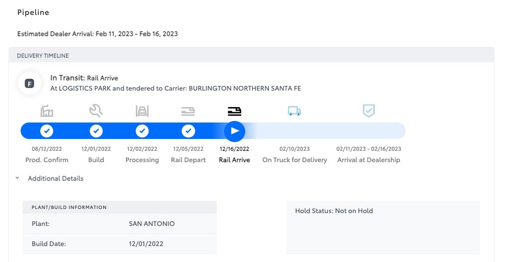This screenshot has width=510, height=262.
Task: Click the shield Arrival at Dealership icon
Action: pos(369,111)
